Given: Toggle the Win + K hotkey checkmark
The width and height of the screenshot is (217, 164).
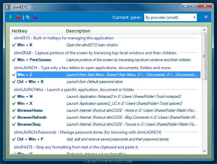Looking at the screenshot, I should [14, 45].
